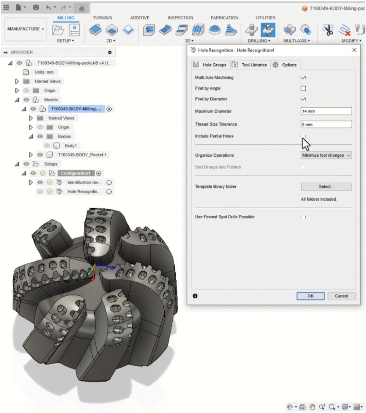366x413 pixels.
Task: Select the Contour toolpath tool
Action: tap(231, 30)
